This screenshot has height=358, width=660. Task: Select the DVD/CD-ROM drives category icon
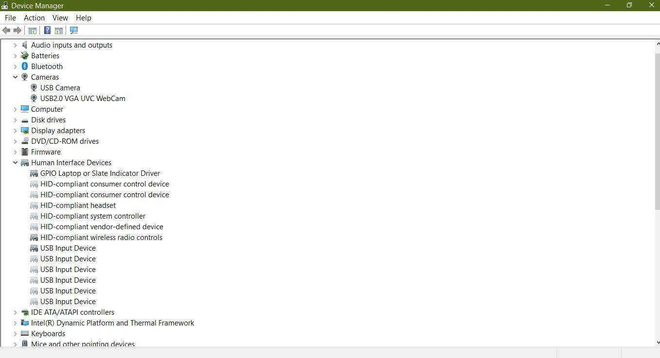tap(25, 141)
